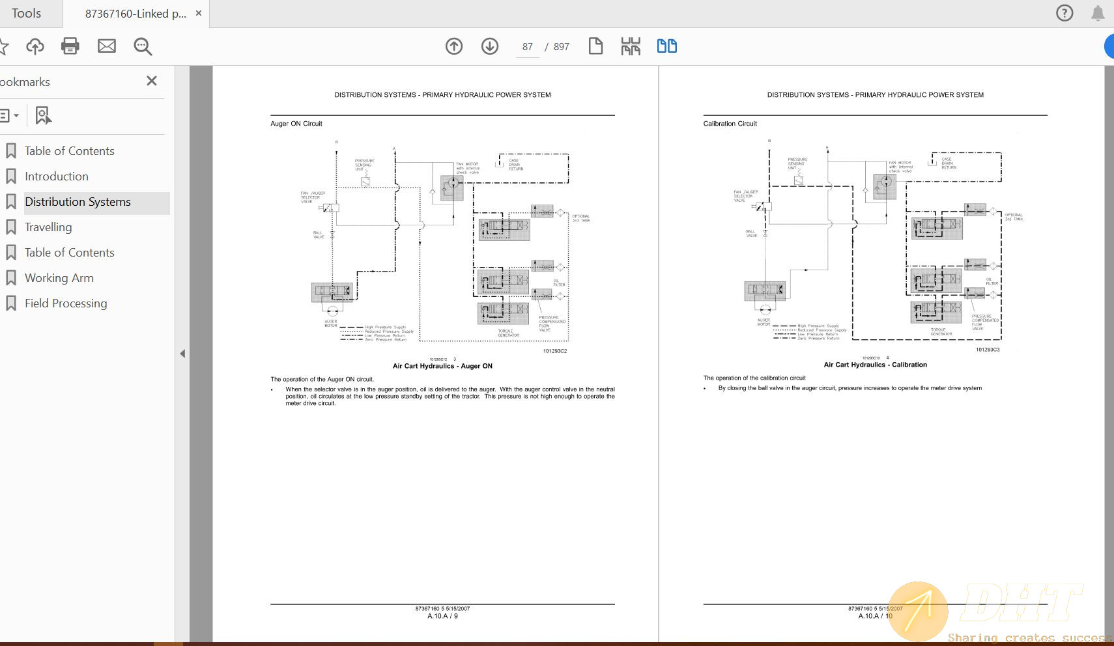Viewport: 1114px width, 646px height.
Task: Open notifications
Action: click(1097, 13)
